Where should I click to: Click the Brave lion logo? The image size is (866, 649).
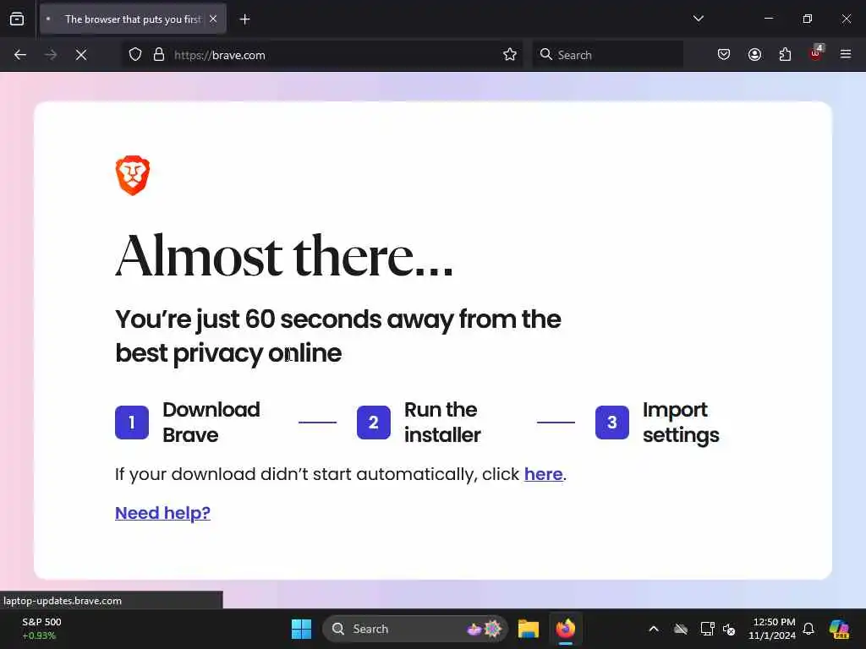tap(133, 176)
